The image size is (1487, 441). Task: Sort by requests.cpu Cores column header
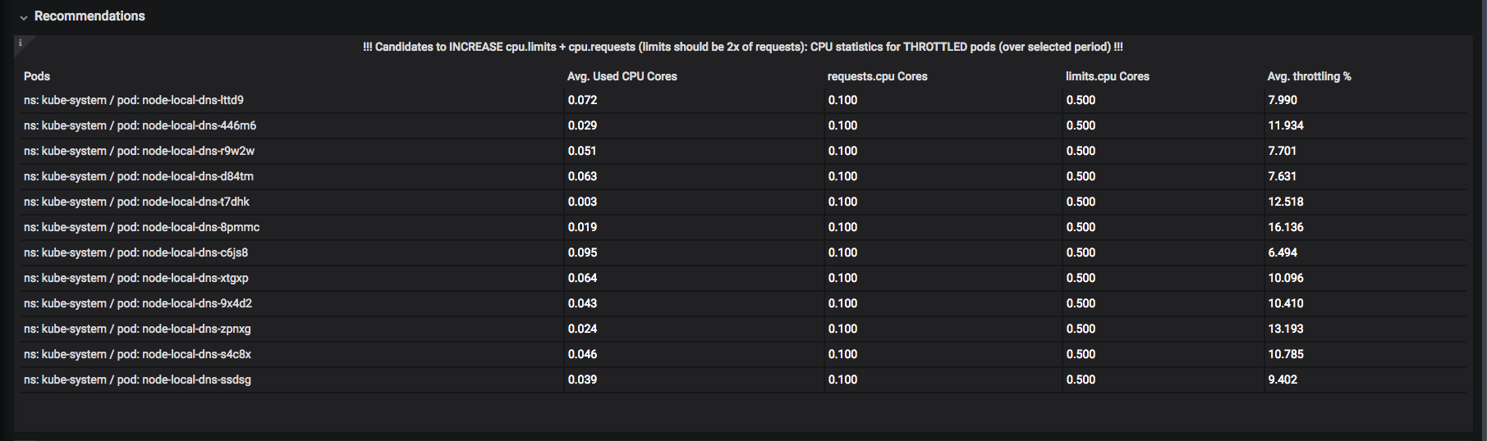click(x=877, y=76)
